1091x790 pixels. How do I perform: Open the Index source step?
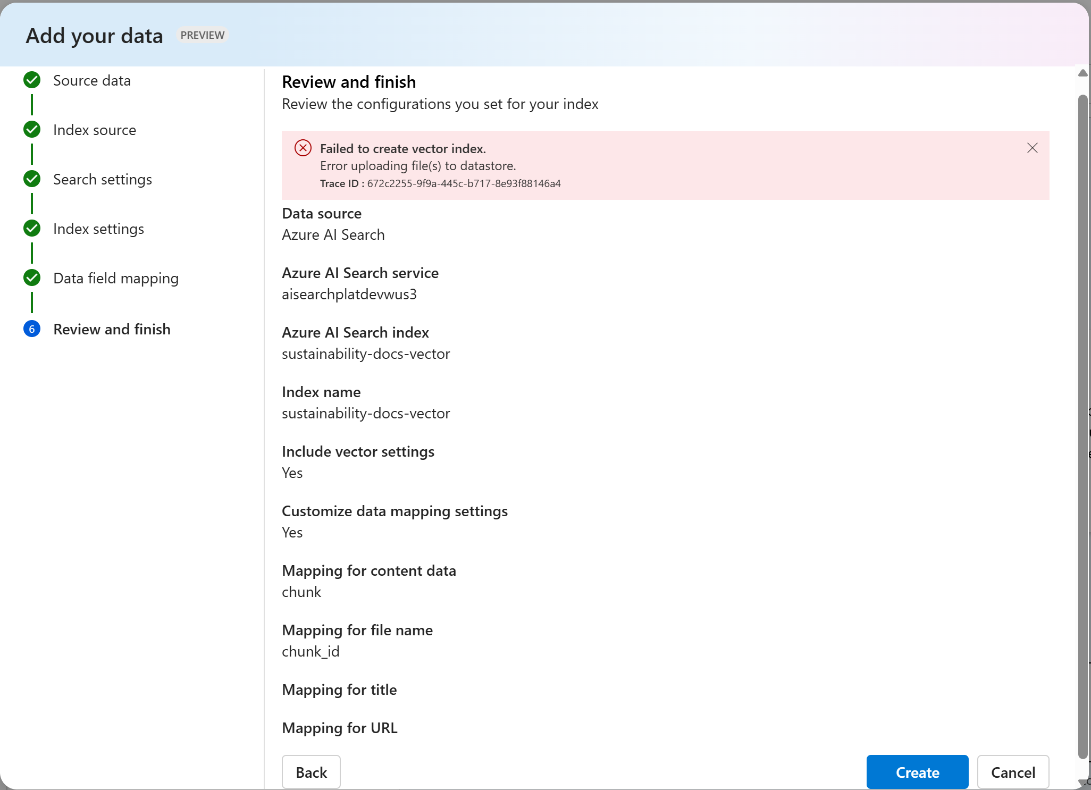pyautogui.click(x=94, y=130)
